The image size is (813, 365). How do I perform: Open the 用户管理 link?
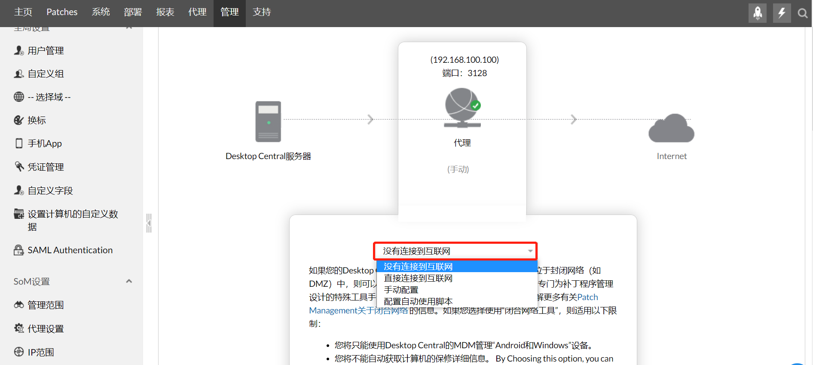[x=46, y=51]
